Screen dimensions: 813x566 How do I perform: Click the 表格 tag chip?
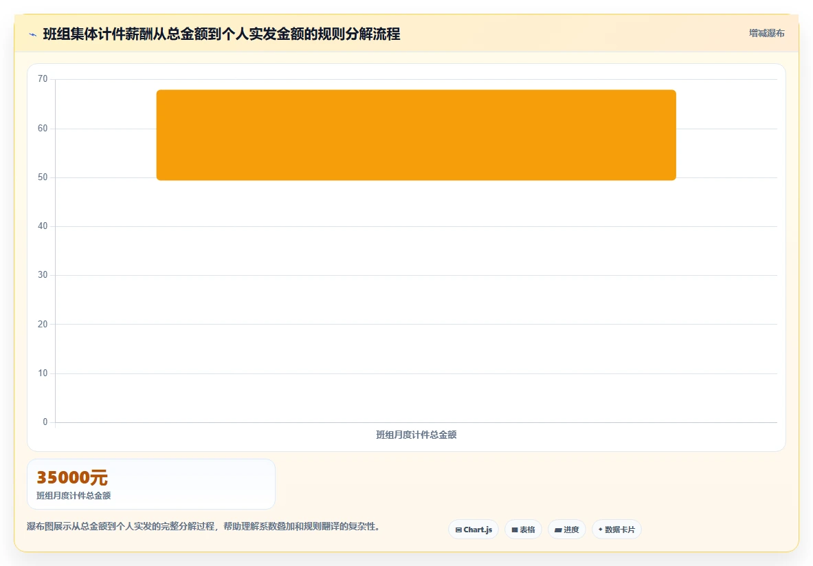coord(523,530)
